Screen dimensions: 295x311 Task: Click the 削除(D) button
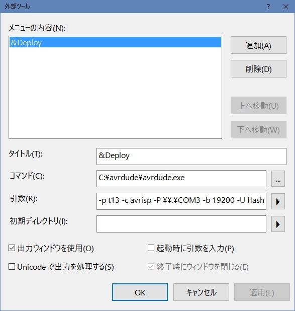coord(258,68)
